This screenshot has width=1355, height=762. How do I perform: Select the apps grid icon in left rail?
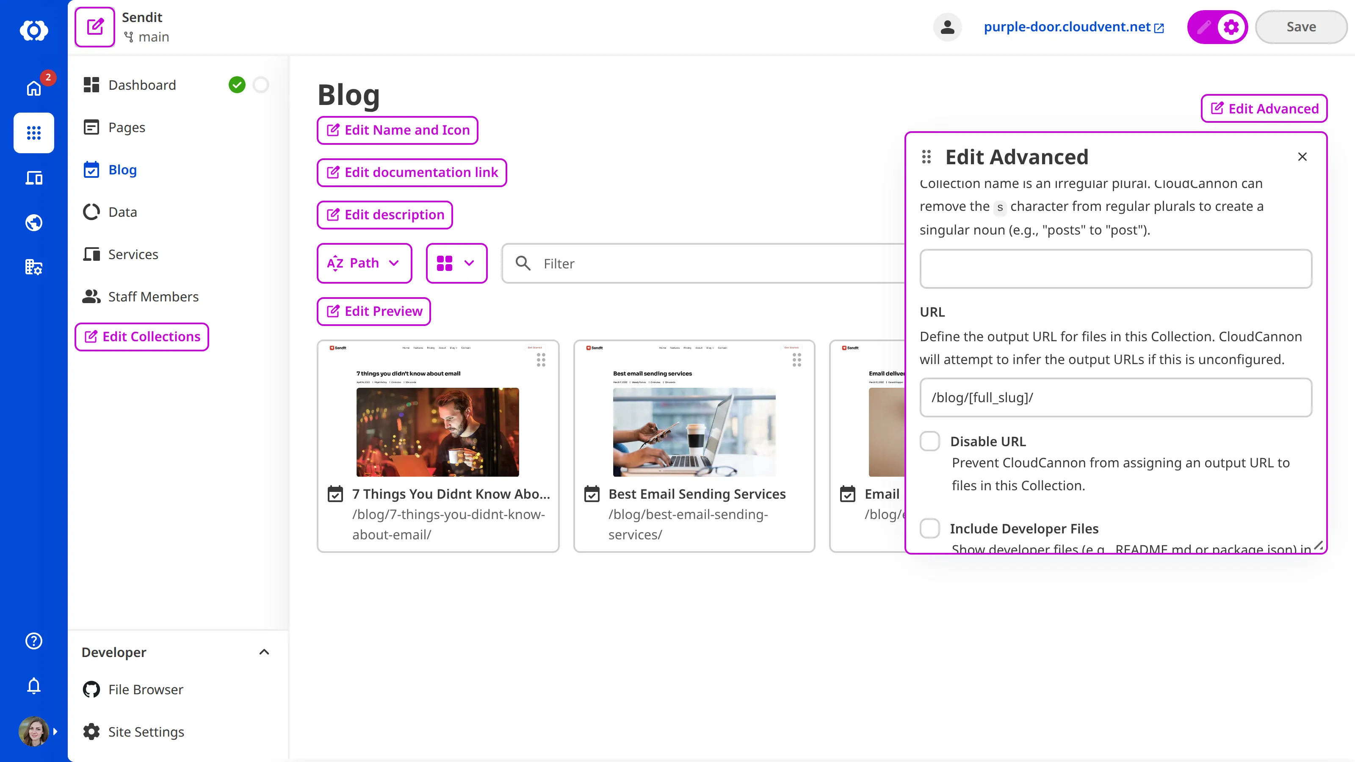pos(34,133)
